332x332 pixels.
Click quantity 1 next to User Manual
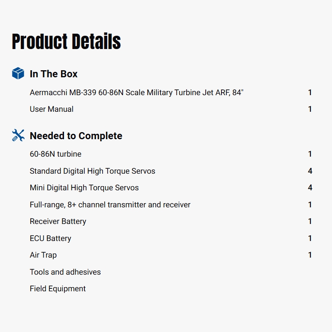pos(310,109)
